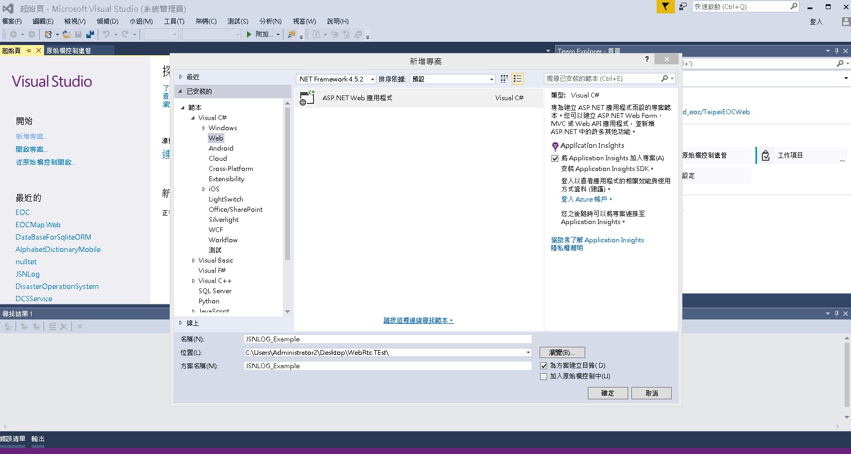This screenshot has width=851, height=454.
Task: Open the 工具(T) menu
Action: point(174,21)
